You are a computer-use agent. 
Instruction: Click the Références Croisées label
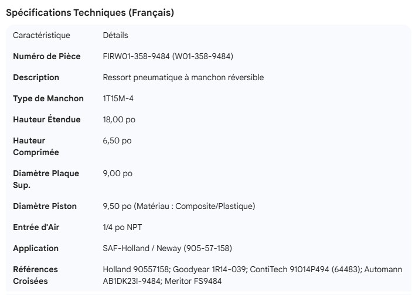tap(35, 275)
